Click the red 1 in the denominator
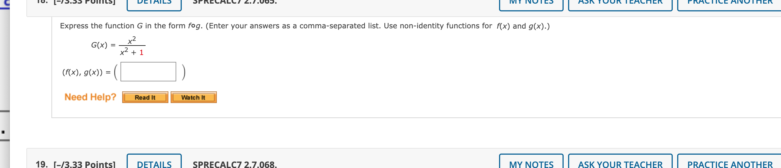The image size is (781, 168). click(141, 53)
